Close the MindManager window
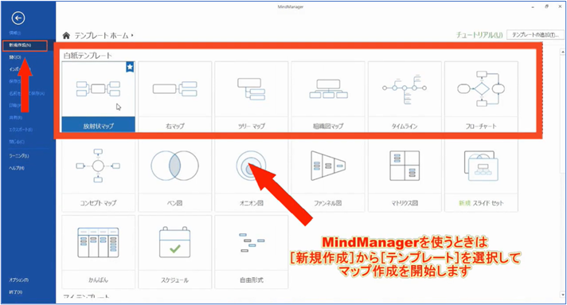The height and width of the screenshot is (305, 567). tap(561, 6)
